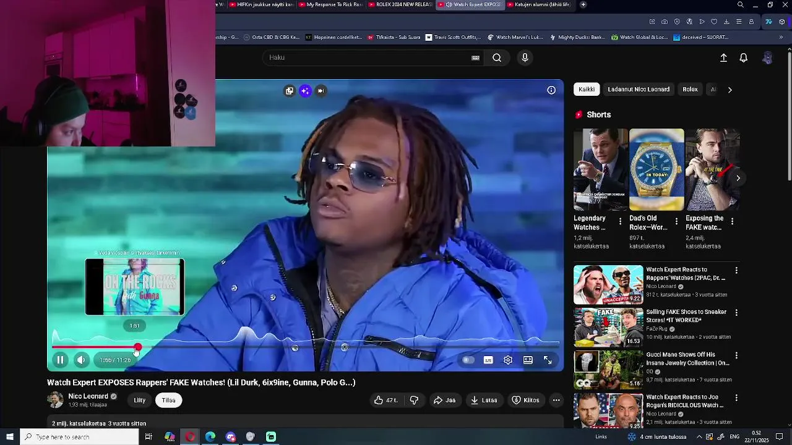792x445 pixels.
Task: Click the red progress bar scrubber handle
Action: tap(137, 348)
